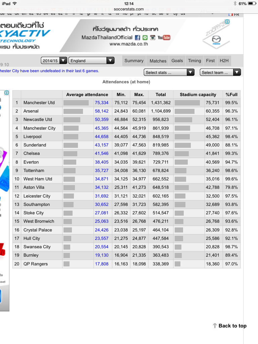Click the %Full column header
Viewport: 258px width, 344px height.
[231, 94]
